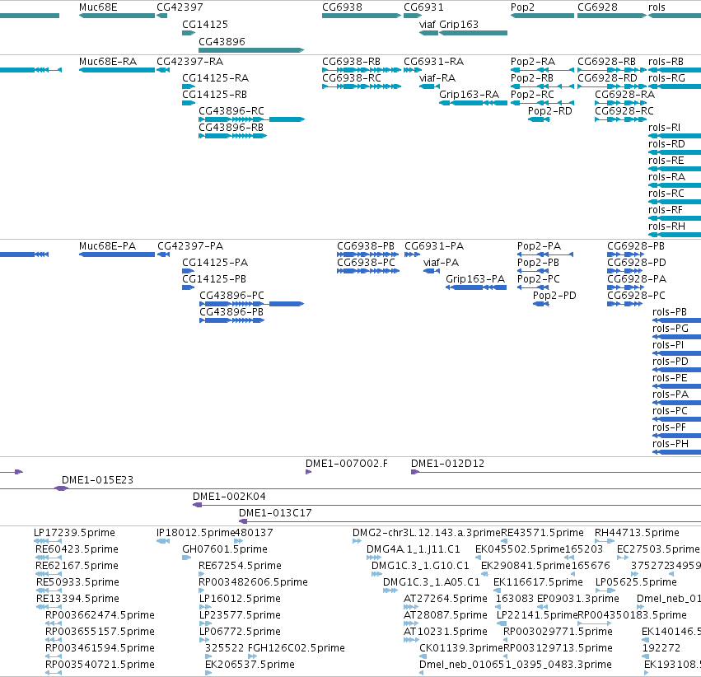Select protein rols-PG

coord(671,329)
